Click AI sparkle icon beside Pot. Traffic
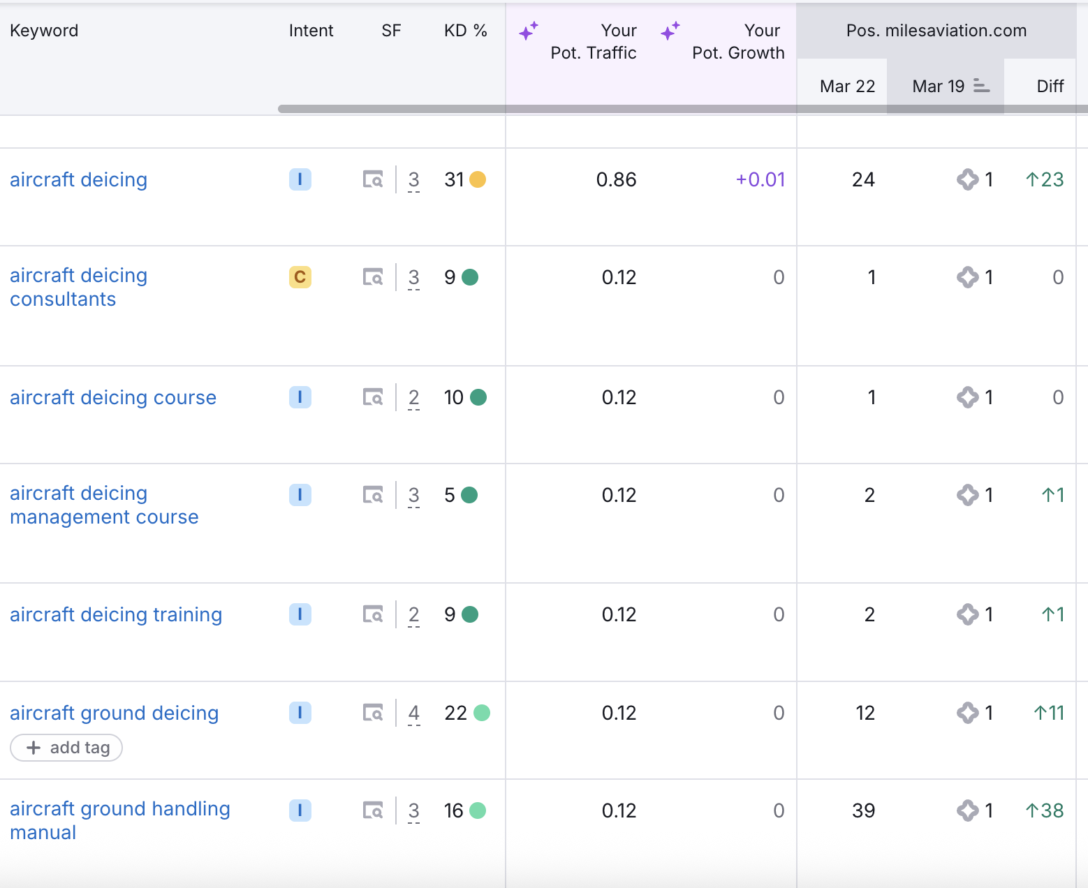The height and width of the screenshot is (888, 1088). [529, 31]
